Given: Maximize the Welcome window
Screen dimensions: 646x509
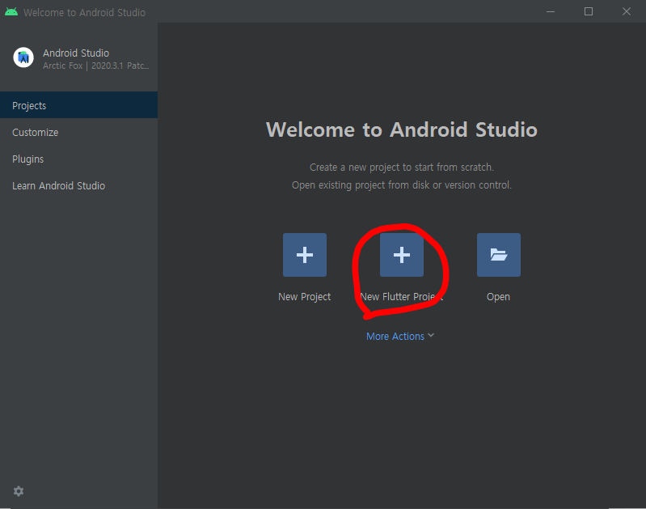Looking at the screenshot, I should (589, 11).
